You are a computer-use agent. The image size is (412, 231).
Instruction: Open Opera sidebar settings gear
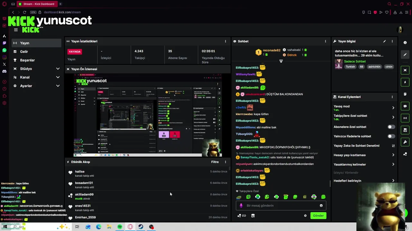(x=5, y=103)
